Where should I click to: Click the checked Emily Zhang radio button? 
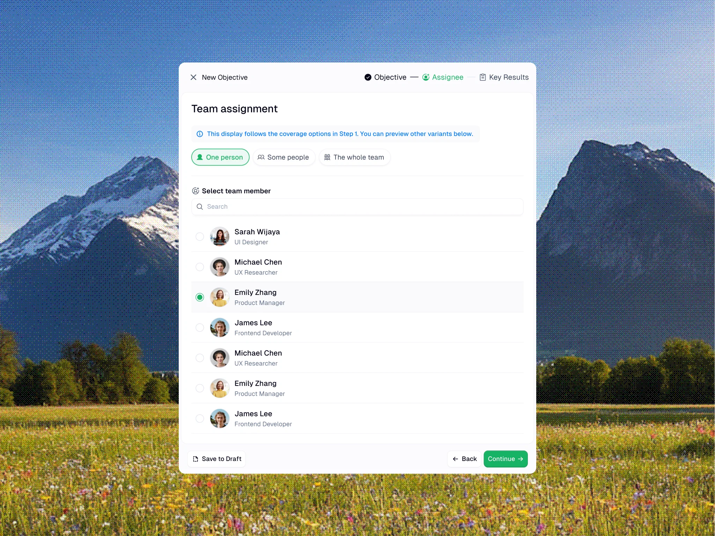(200, 297)
